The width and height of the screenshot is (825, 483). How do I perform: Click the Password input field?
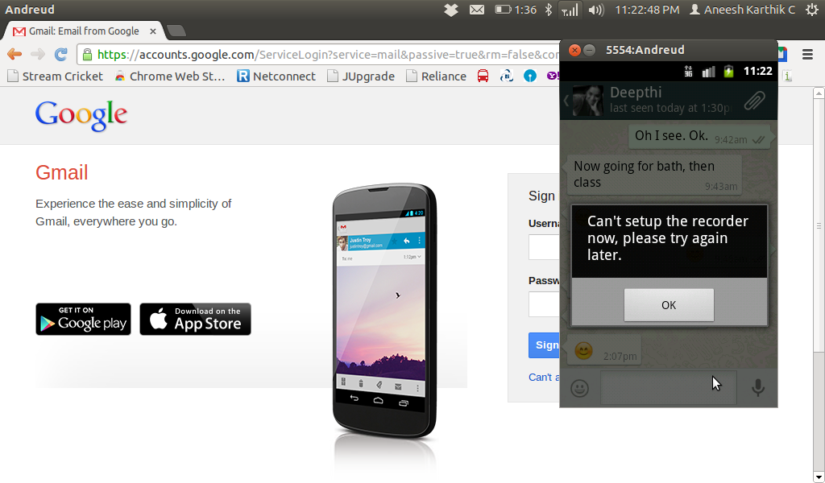[x=544, y=303]
